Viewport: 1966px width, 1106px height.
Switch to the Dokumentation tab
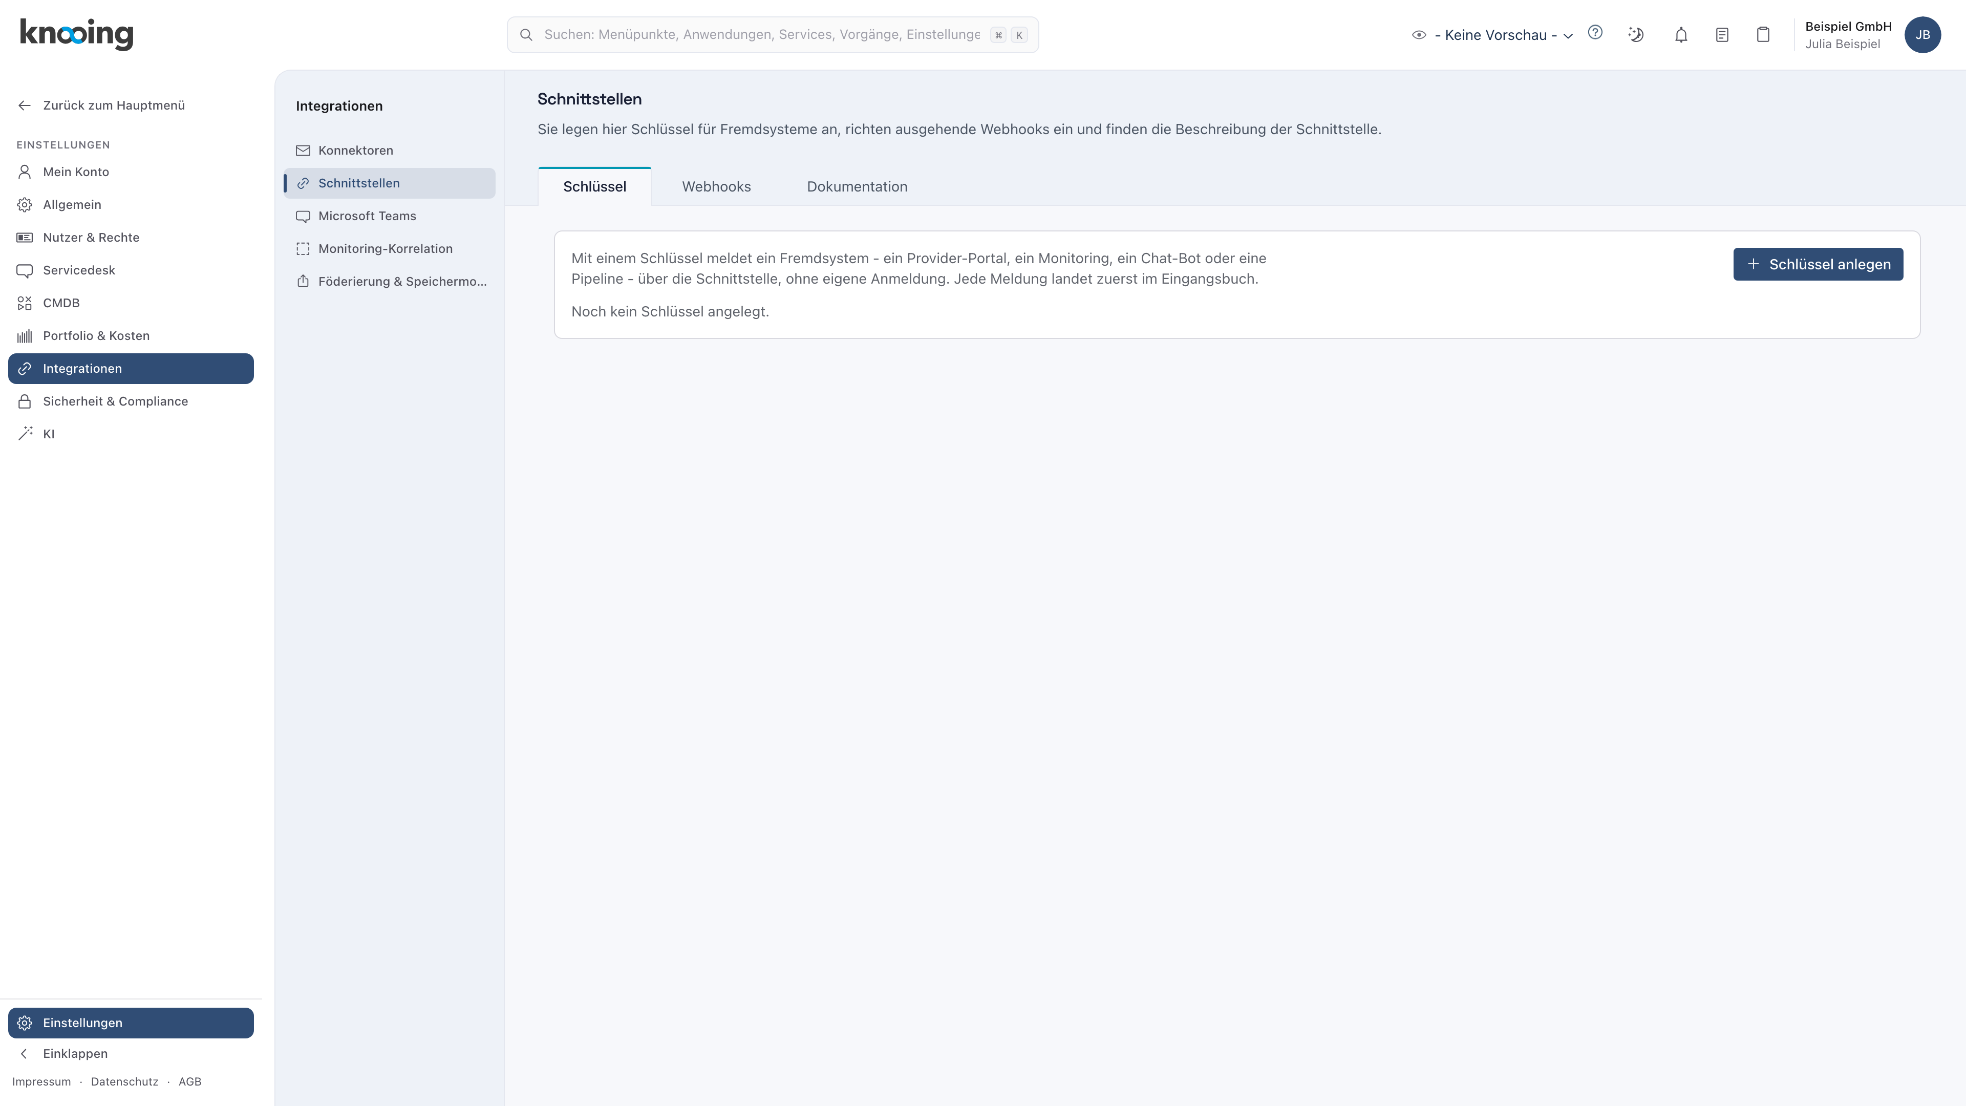coord(857,186)
